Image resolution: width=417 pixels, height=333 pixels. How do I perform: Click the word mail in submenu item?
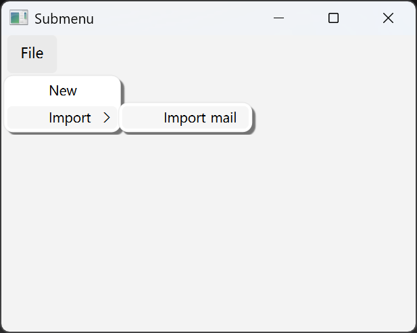(x=223, y=118)
